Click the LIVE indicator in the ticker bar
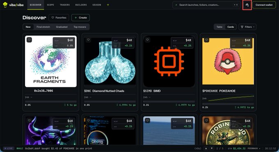 click(9, 148)
